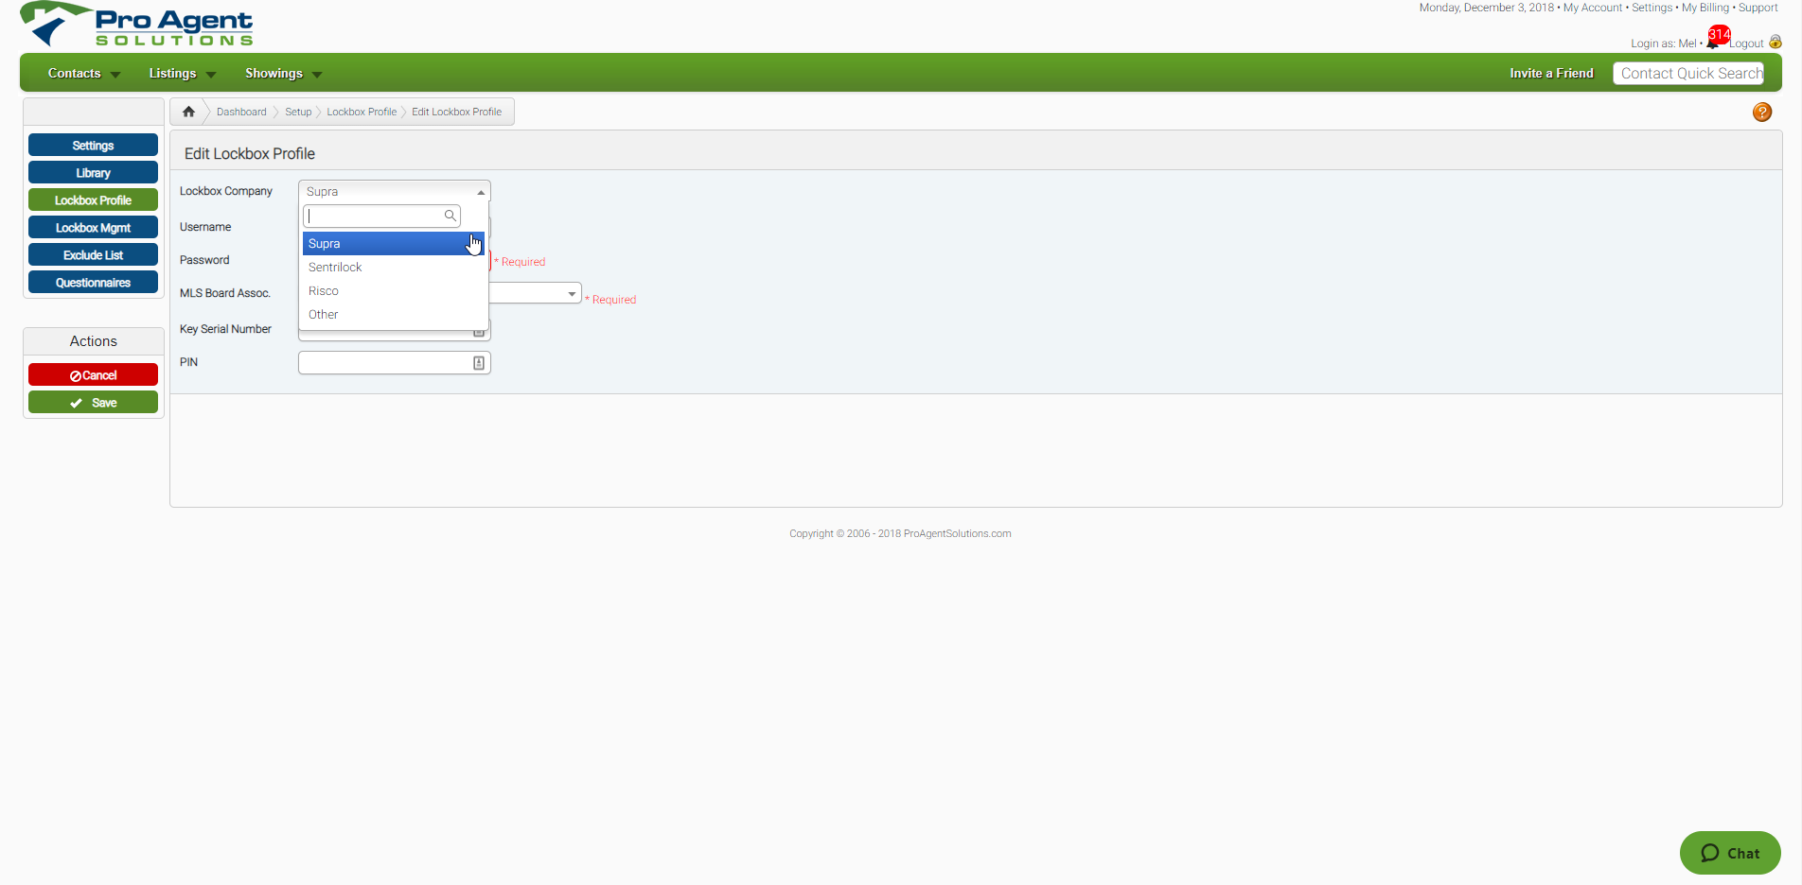Image resolution: width=1802 pixels, height=885 pixels.
Task: Click the lock icon beside Logout
Action: click(1775, 43)
